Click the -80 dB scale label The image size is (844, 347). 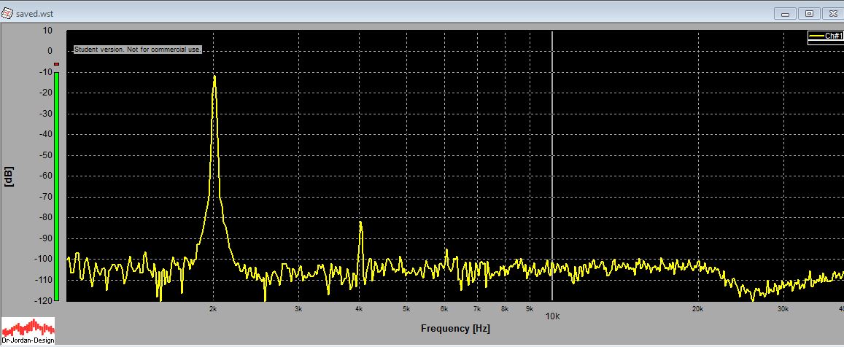pyautogui.click(x=46, y=217)
